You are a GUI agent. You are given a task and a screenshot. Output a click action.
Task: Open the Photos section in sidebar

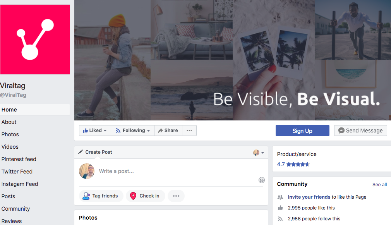10,134
